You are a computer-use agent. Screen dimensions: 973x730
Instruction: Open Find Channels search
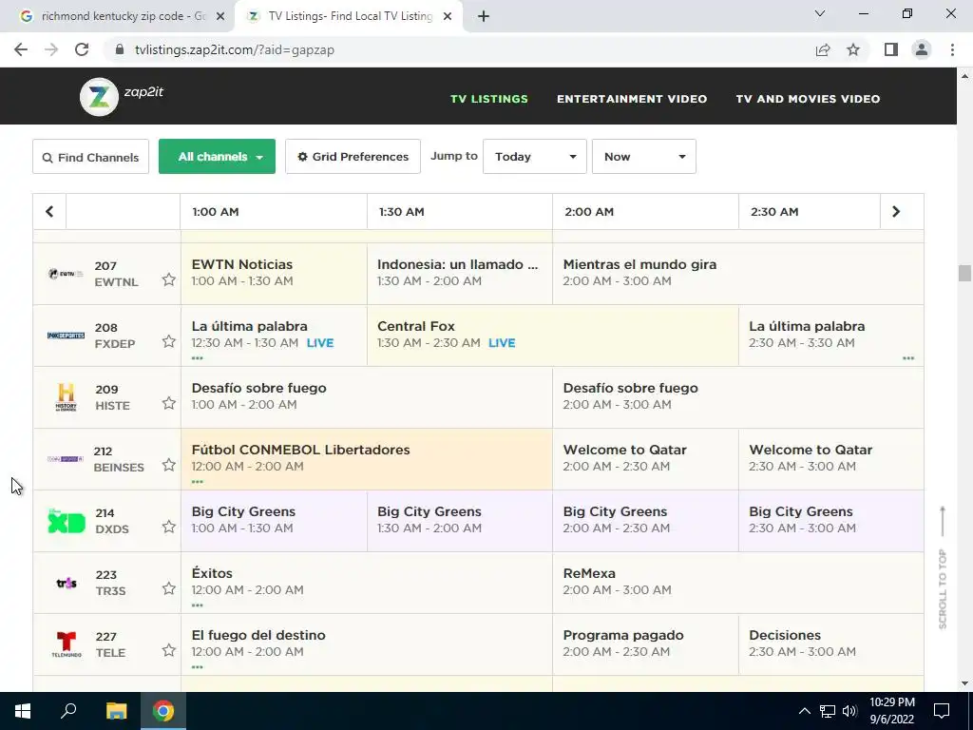[x=90, y=157]
